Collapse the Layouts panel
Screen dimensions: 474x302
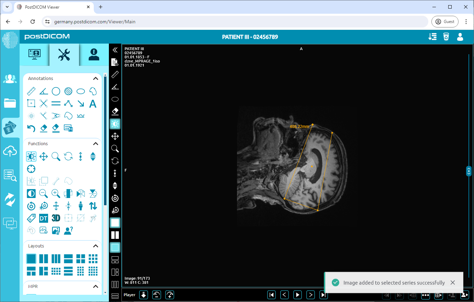95,246
